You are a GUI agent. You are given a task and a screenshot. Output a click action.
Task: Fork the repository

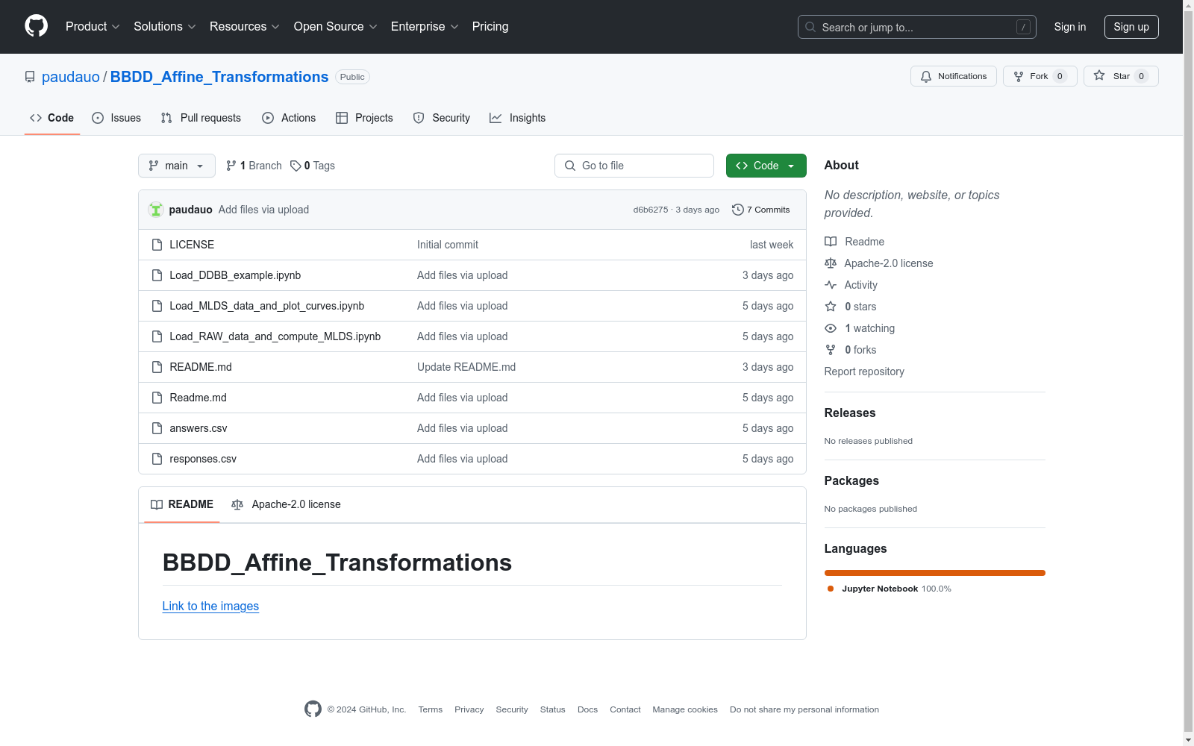coord(1040,76)
